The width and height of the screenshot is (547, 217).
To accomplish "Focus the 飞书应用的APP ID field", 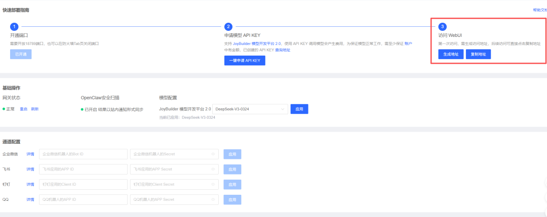I will 84,169.
